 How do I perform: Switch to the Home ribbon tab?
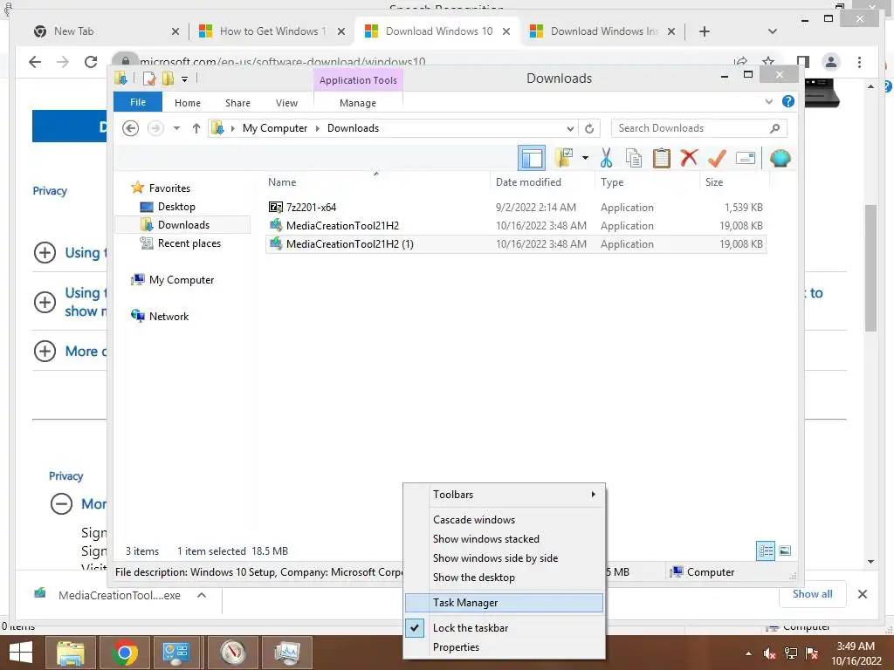[x=188, y=103]
